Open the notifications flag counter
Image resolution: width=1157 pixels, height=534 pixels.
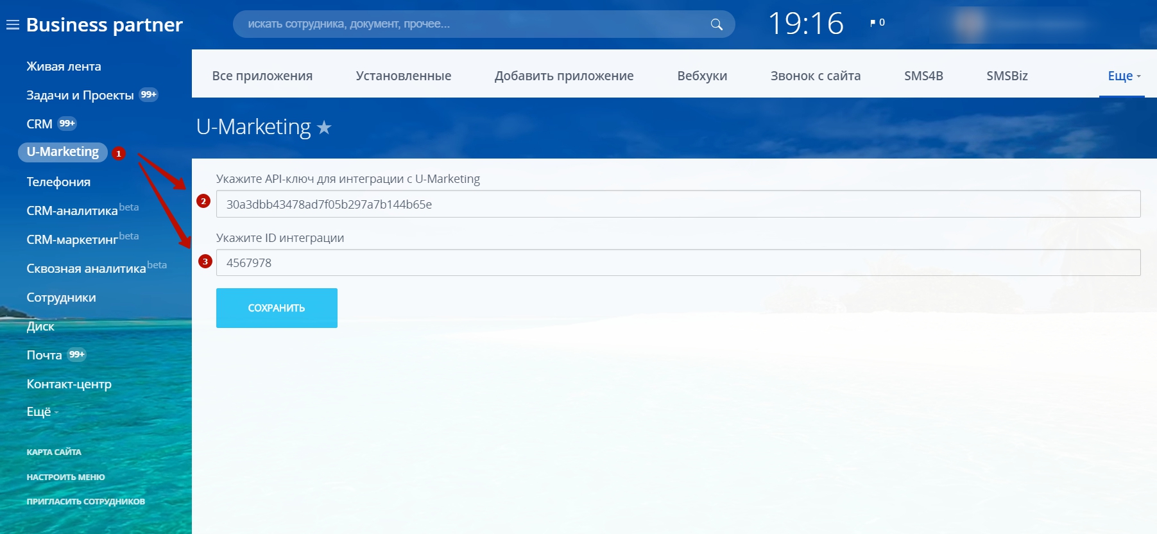877,22
